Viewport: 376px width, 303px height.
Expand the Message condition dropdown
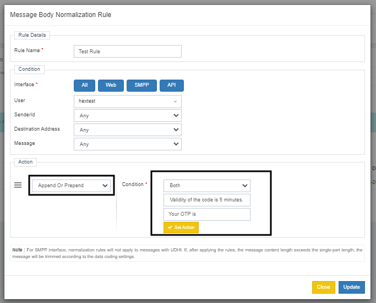coord(127,144)
